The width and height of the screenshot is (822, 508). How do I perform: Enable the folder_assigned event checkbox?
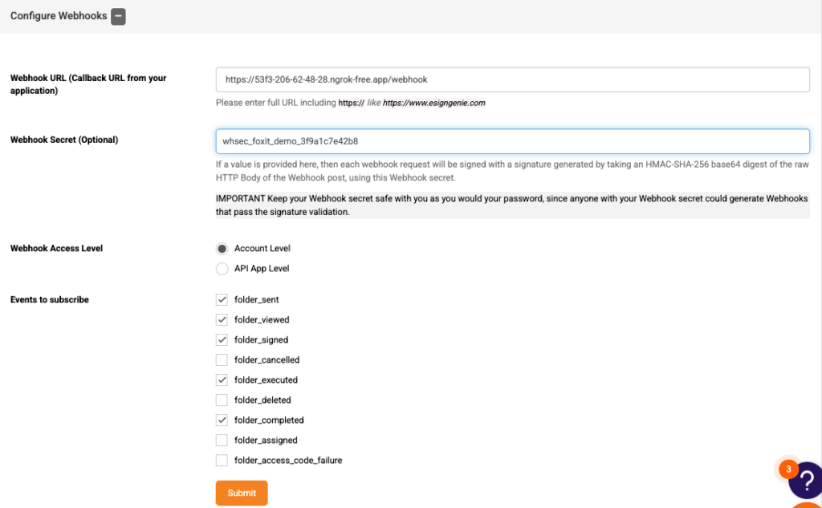222,441
